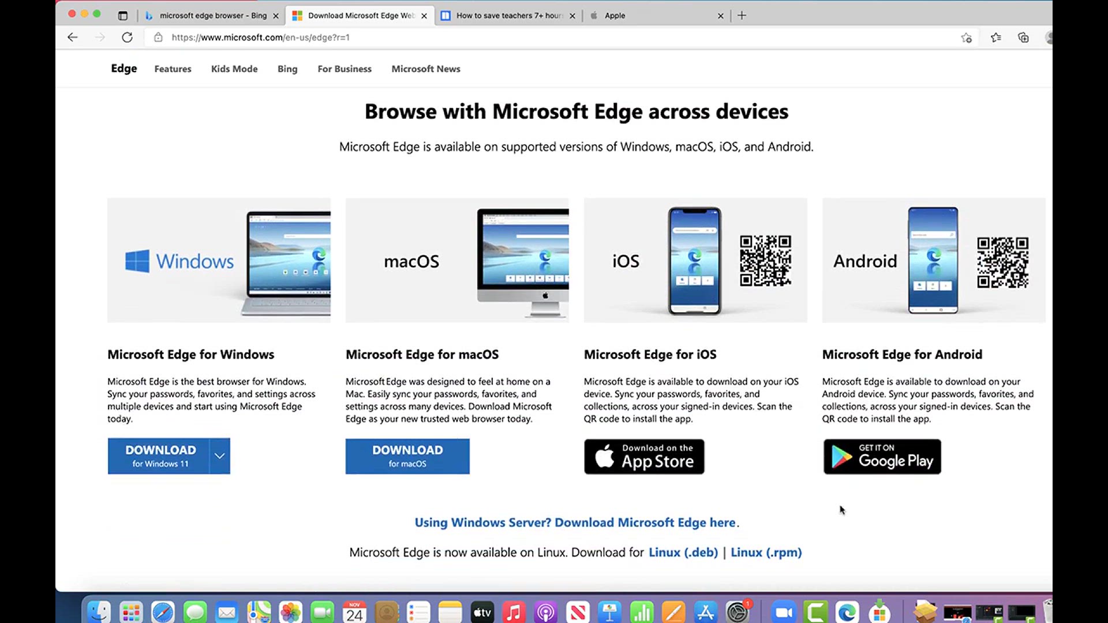Close the How to save teachers tab
The image size is (1108, 623).
tap(572, 16)
